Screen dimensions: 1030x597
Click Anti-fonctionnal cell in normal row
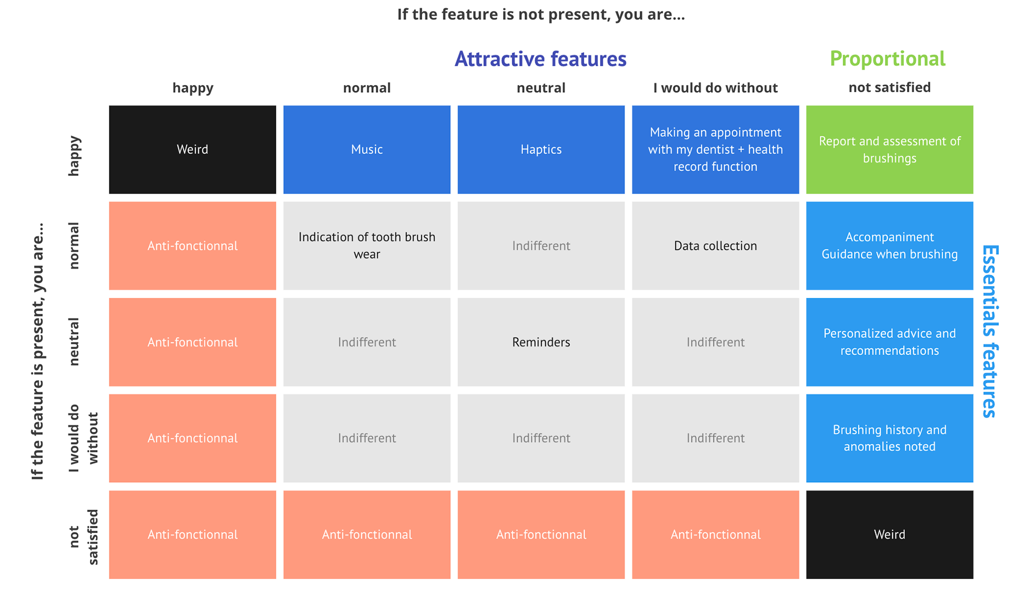(193, 246)
